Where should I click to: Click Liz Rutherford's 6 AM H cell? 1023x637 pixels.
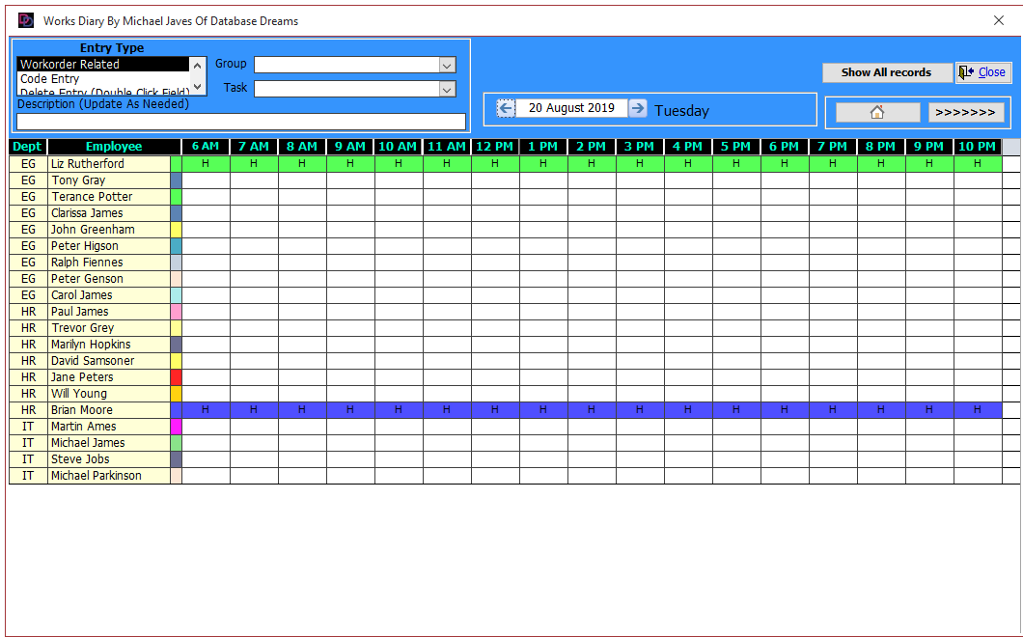206,164
